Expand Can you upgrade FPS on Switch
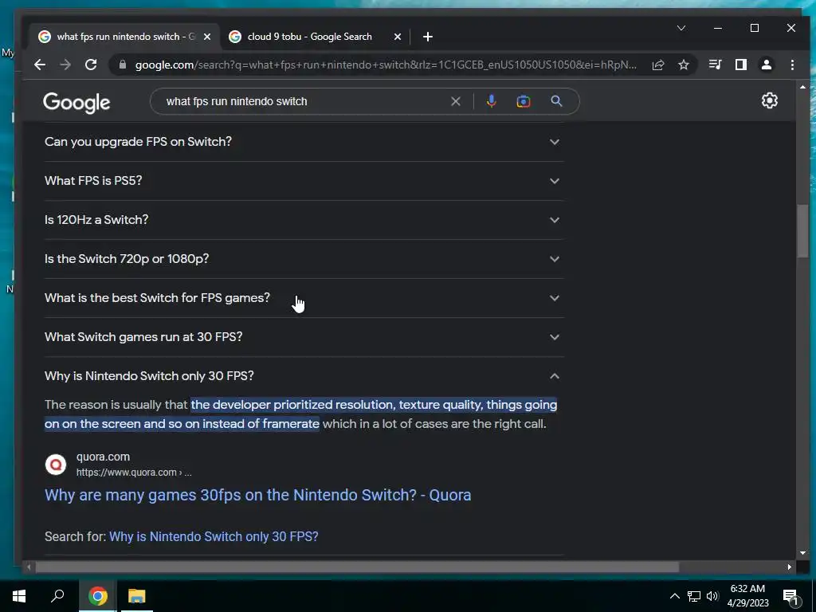The height and width of the screenshot is (612, 816). pyautogui.click(x=304, y=142)
